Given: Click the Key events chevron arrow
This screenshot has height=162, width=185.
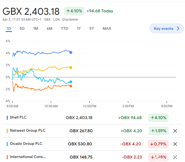Looking at the screenshot, I should (x=178, y=28).
